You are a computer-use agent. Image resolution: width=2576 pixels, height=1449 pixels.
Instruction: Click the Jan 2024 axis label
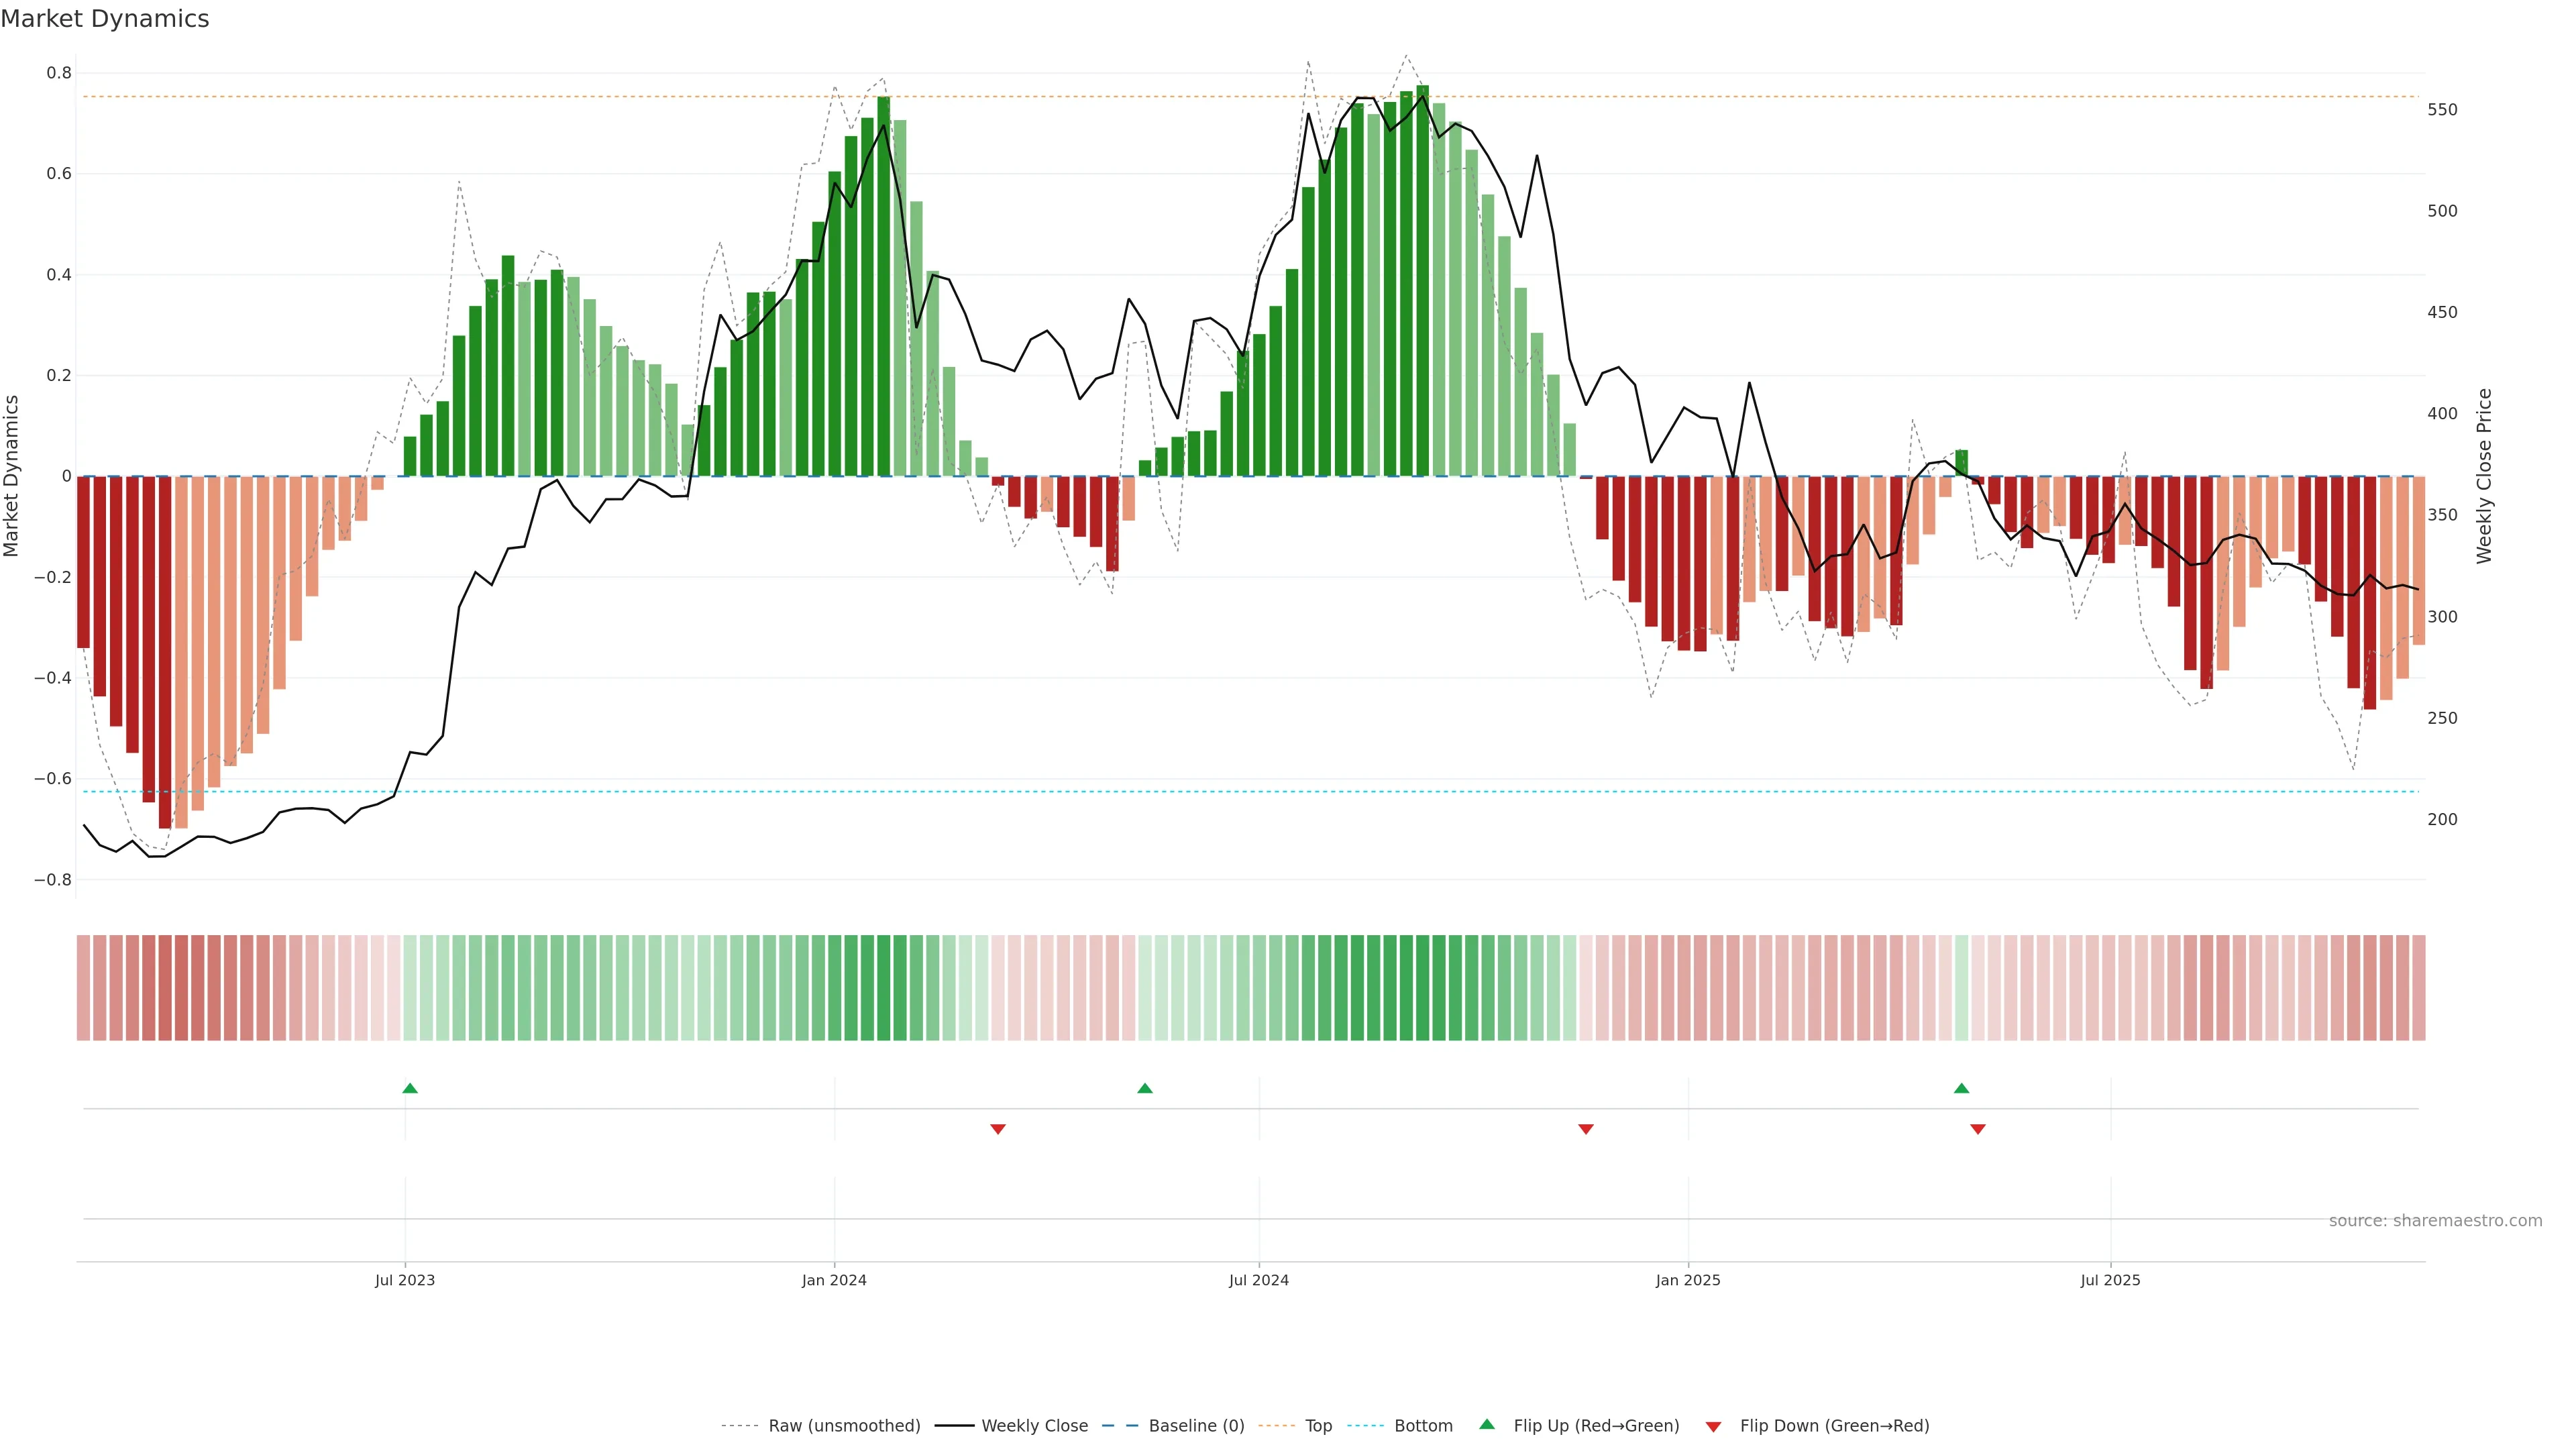[834, 1280]
